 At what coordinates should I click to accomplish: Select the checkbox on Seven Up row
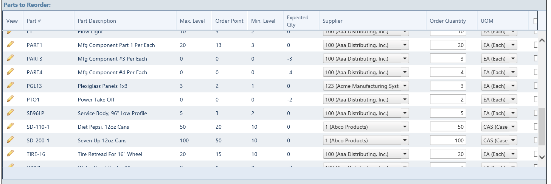pyautogui.click(x=535, y=140)
